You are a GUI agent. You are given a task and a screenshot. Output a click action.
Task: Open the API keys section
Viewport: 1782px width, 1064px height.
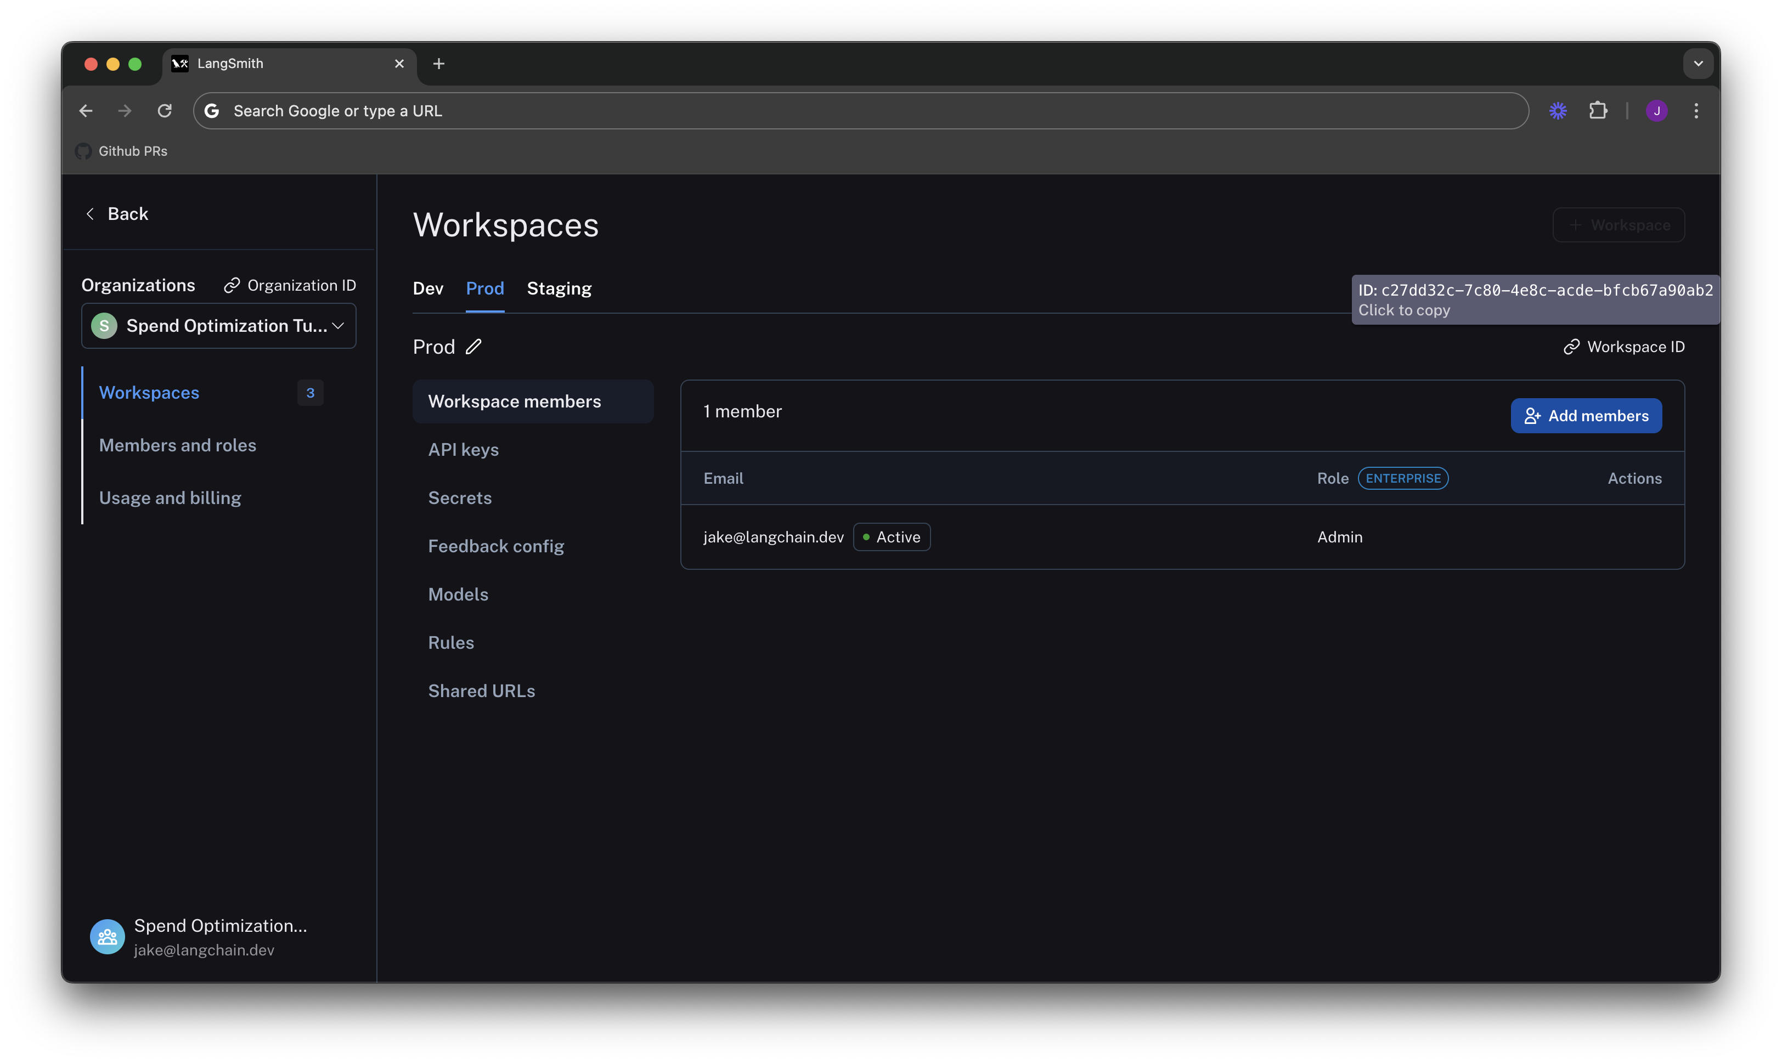point(463,450)
